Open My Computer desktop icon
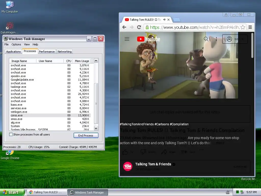 [x=10, y=7]
